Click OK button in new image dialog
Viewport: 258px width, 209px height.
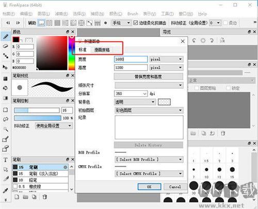pos(149,187)
